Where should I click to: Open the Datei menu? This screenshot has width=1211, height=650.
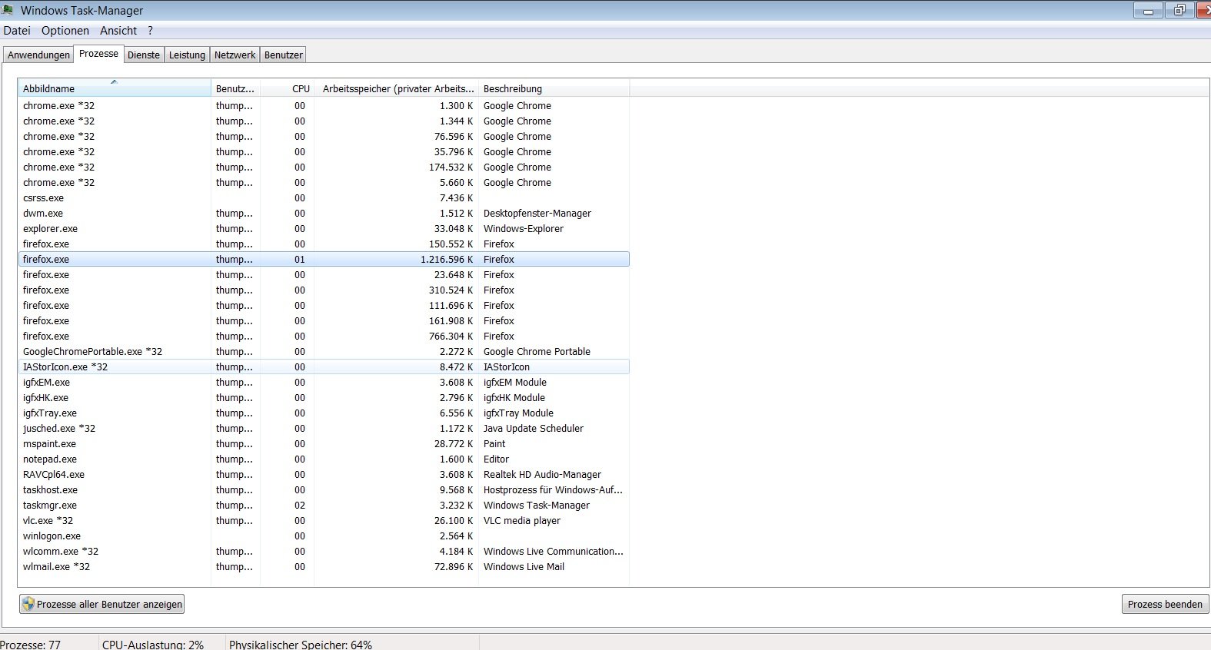pyautogui.click(x=17, y=31)
